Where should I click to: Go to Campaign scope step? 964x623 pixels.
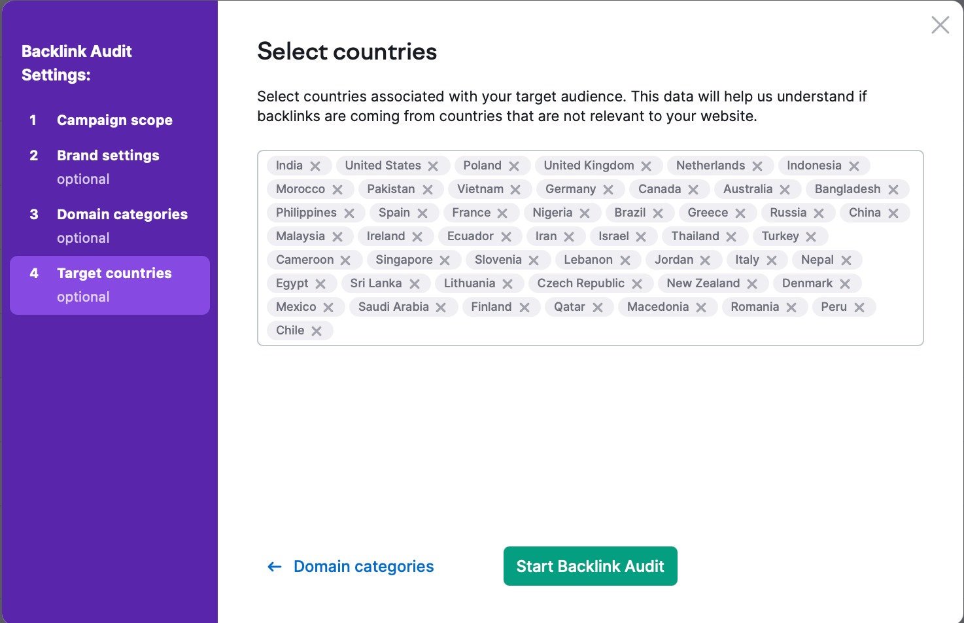click(114, 120)
